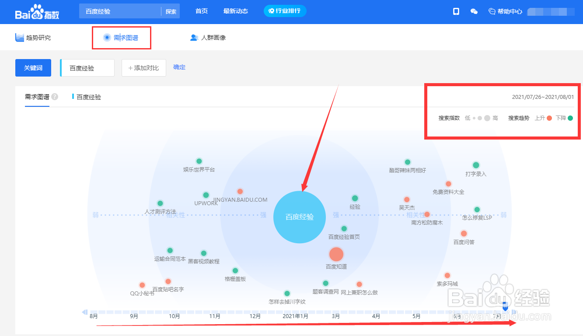Click the 百度问答 node

pyautogui.click(x=464, y=234)
